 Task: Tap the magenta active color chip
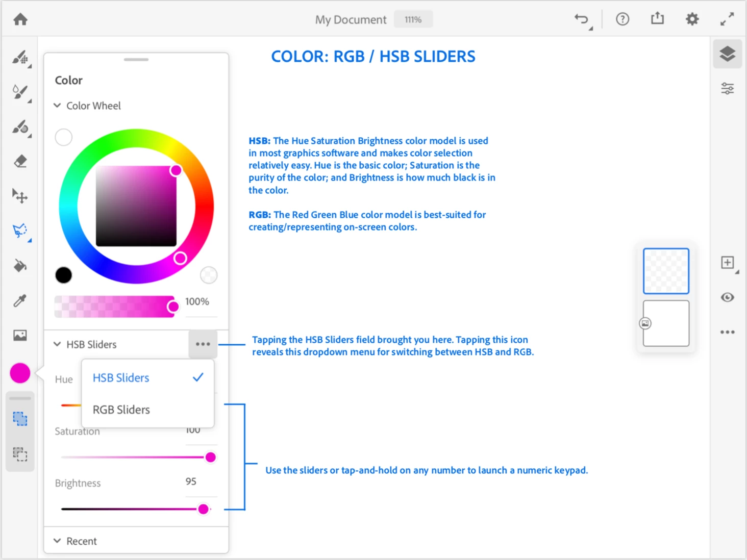tap(20, 373)
